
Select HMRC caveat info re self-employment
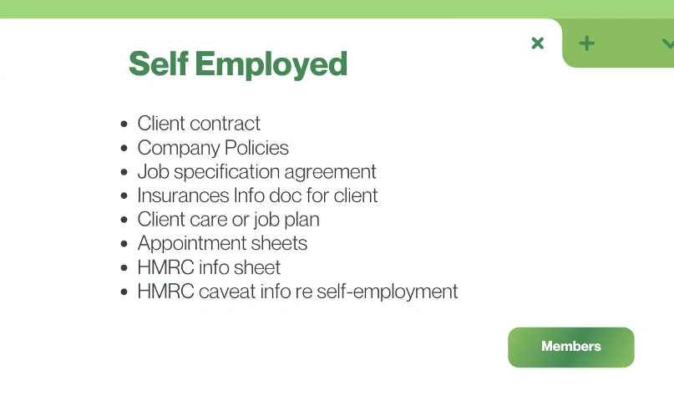point(297,292)
